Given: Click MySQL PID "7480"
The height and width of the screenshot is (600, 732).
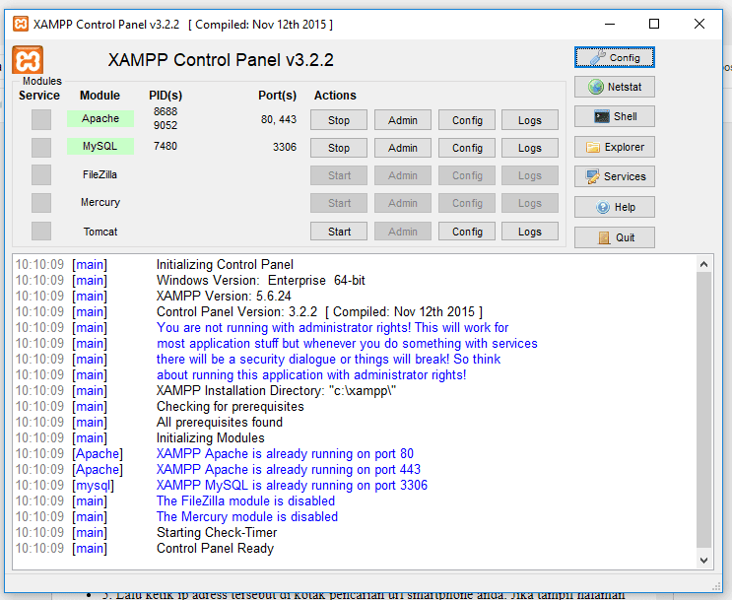Looking at the screenshot, I should tap(166, 146).
